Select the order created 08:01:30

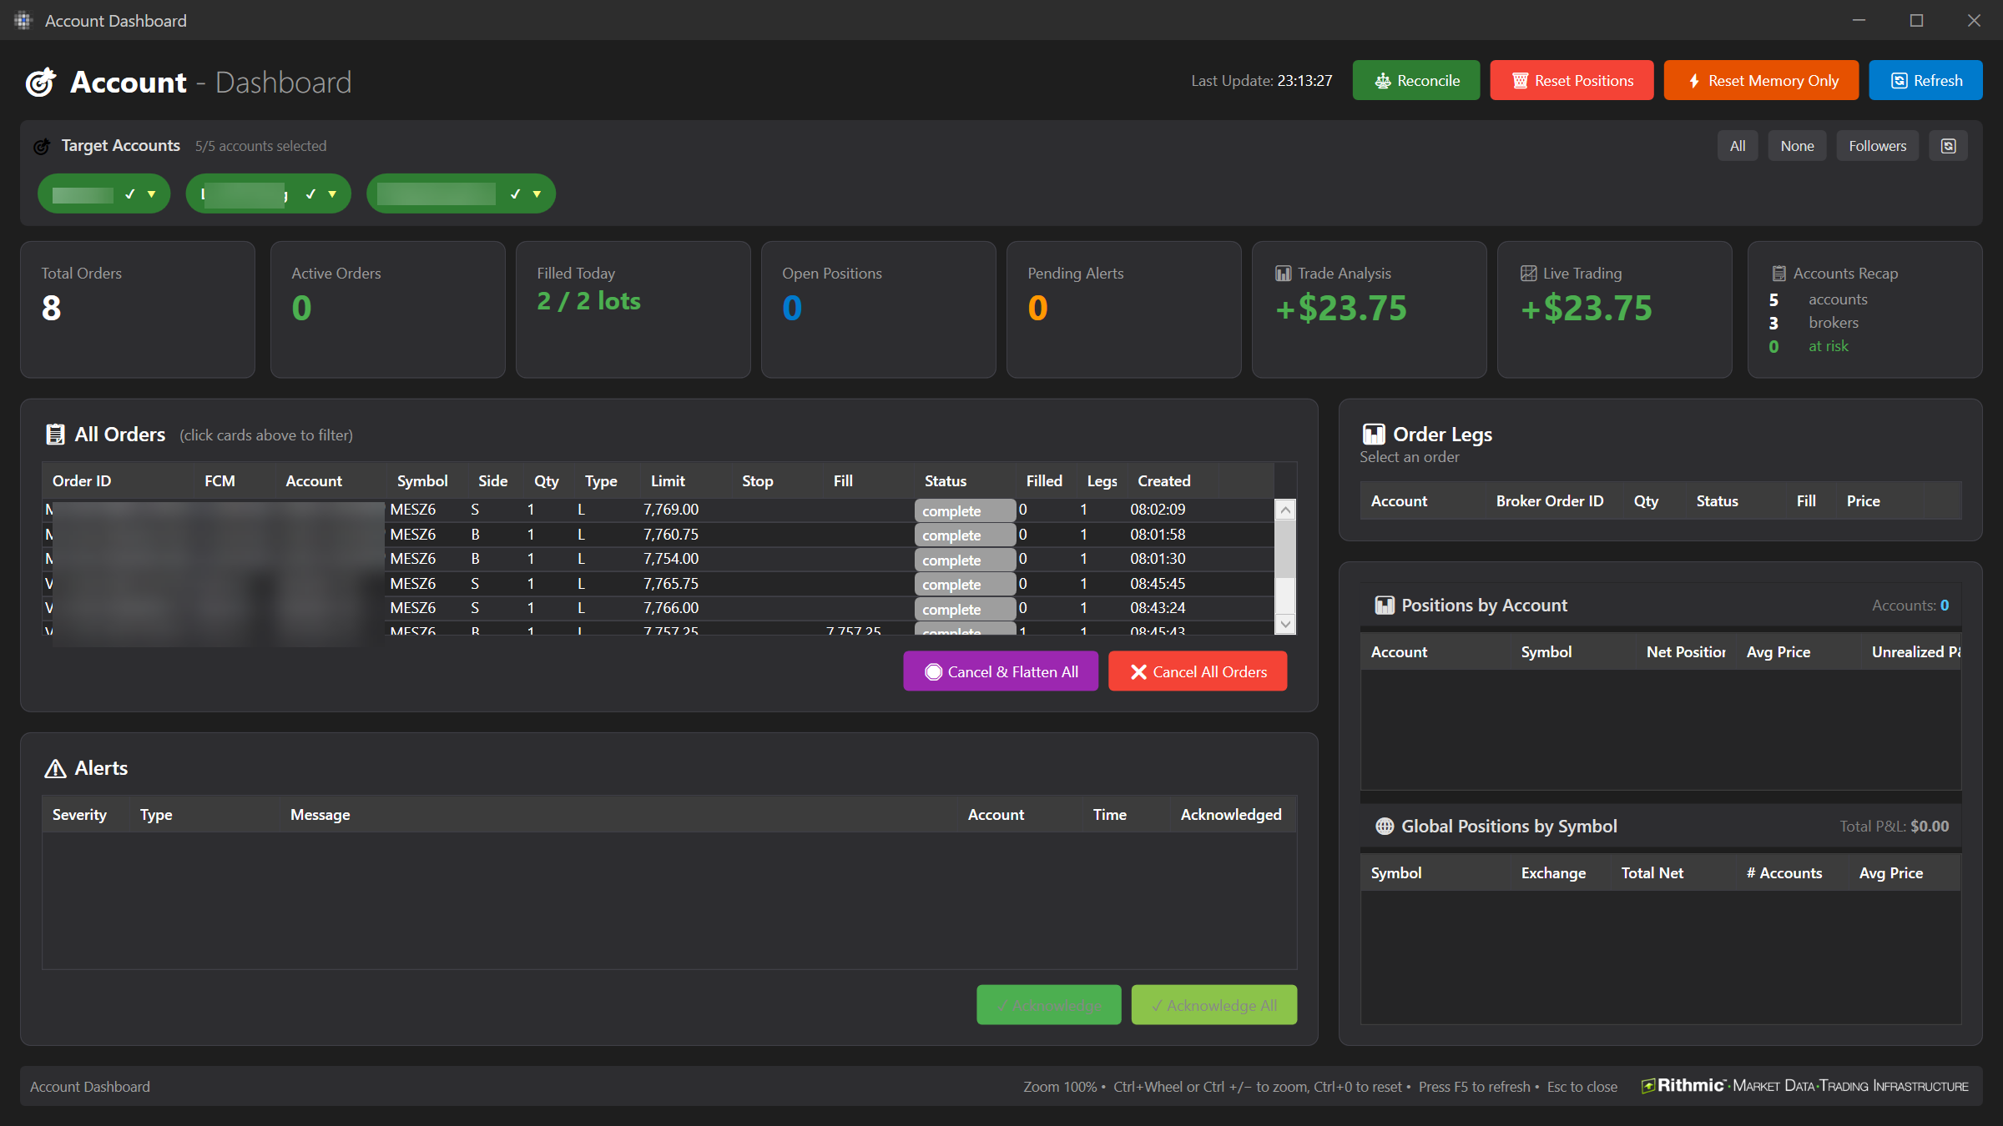point(658,559)
